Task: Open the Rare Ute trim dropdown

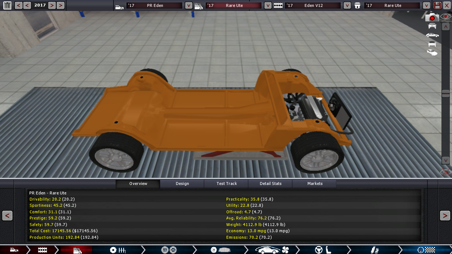Action: 268,5
